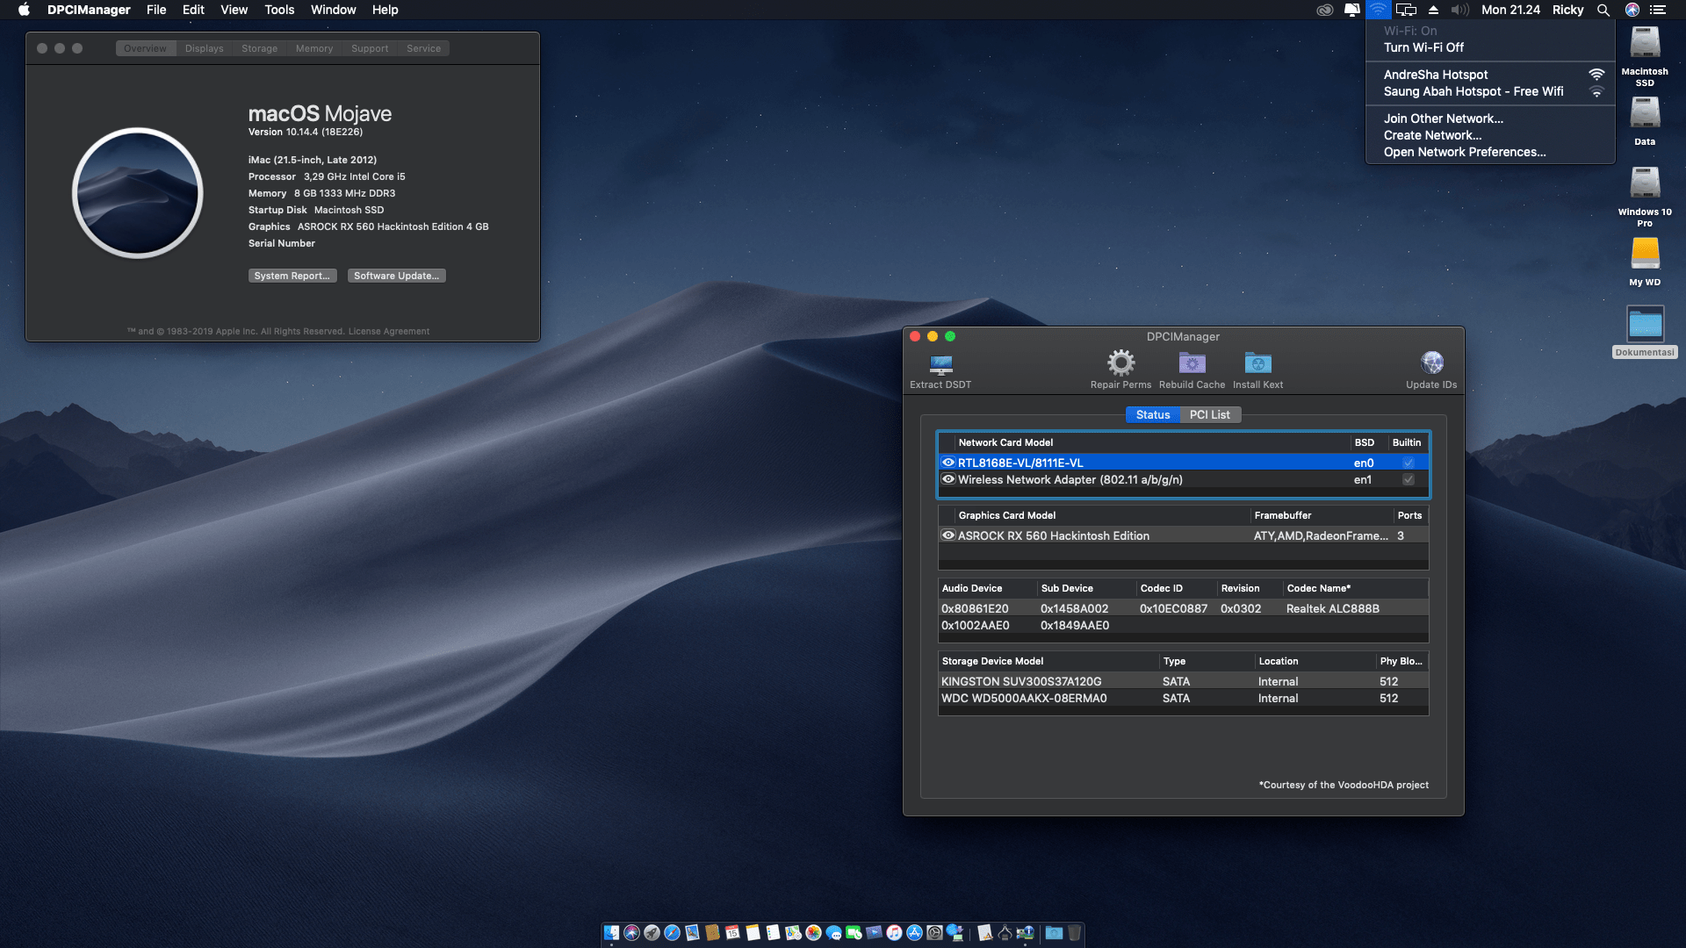Click the Ricky user name in menu bar
The width and height of the screenshot is (1686, 948).
1567,10
